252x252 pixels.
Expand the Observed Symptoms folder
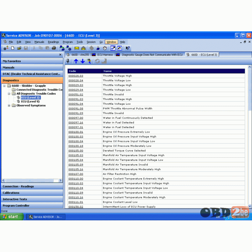click(x=9, y=106)
